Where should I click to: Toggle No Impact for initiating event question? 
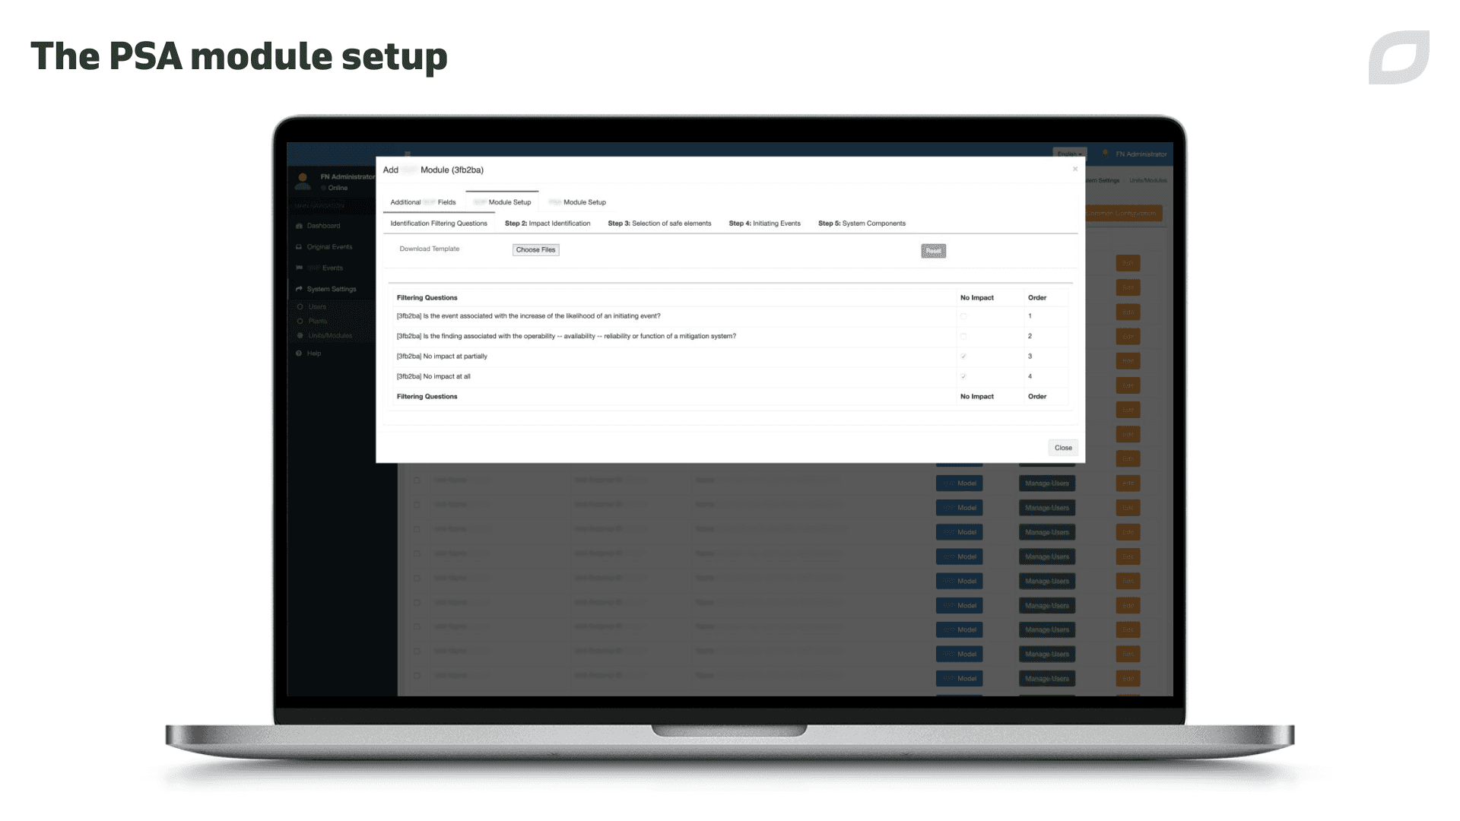[963, 316]
